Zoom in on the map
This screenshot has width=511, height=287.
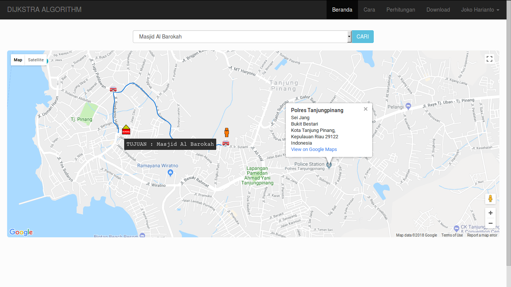[490, 213]
